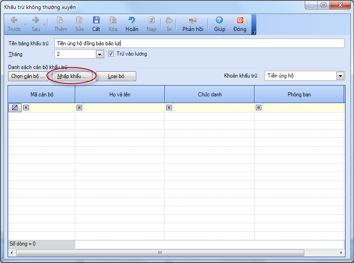Sort by the Phòng ban column header

click(x=299, y=95)
